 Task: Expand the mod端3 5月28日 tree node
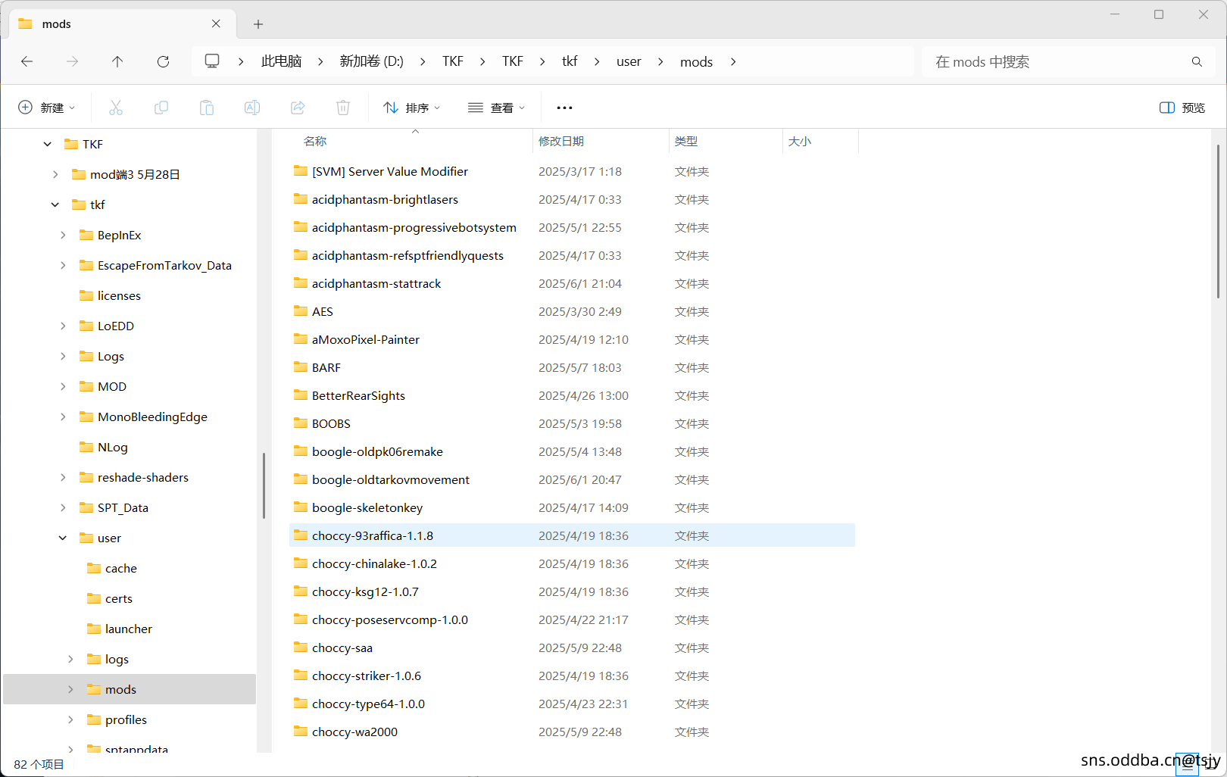coord(55,174)
